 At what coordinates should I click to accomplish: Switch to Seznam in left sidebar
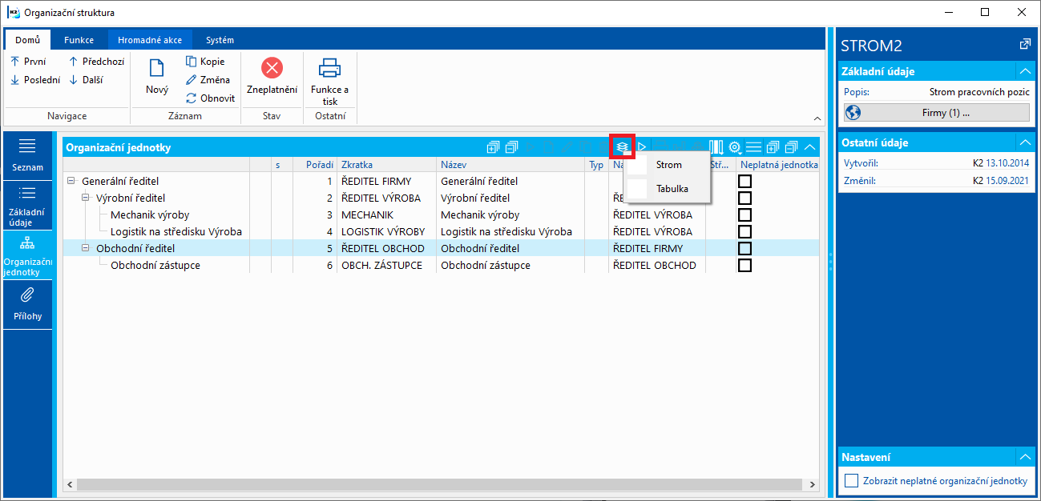click(27, 155)
